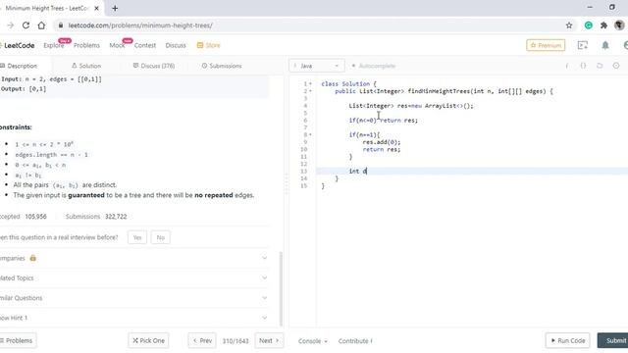This screenshot has height=353, width=628.
Task: Click the panel divider handle
Action: 287,184
